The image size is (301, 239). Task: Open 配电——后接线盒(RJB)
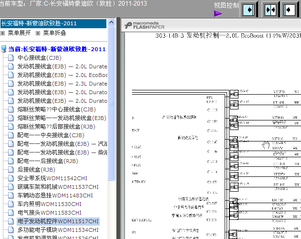(48, 161)
